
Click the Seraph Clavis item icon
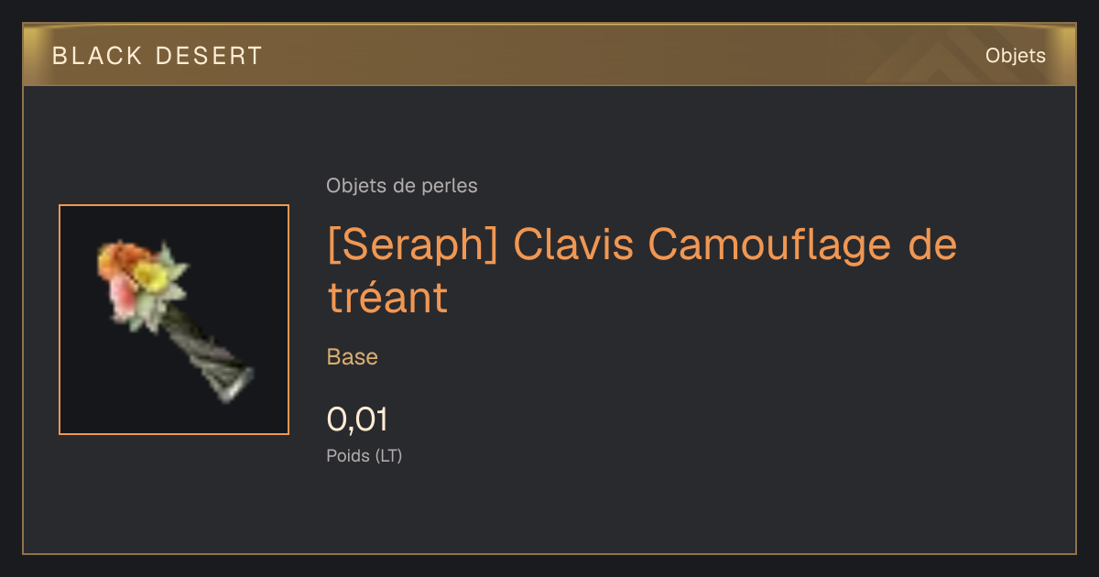174,320
